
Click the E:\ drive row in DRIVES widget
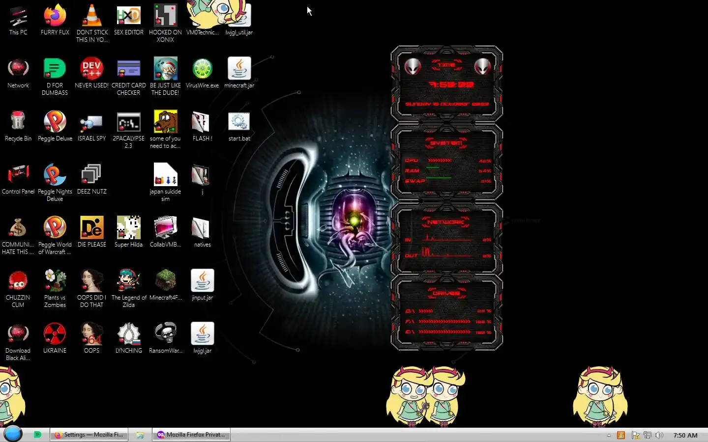pyautogui.click(x=448, y=332)
